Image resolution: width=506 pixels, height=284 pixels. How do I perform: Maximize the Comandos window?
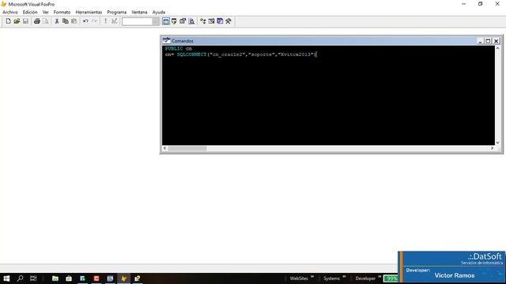click(x=488, y=41)
